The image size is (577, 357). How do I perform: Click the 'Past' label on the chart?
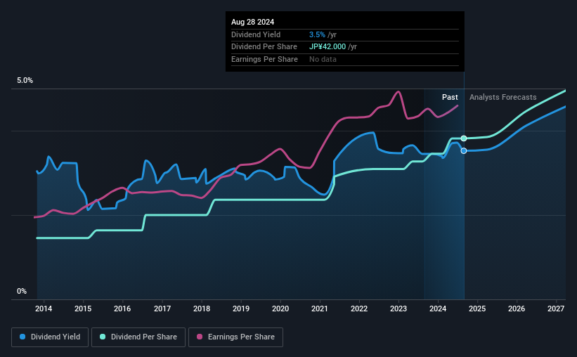450,97
